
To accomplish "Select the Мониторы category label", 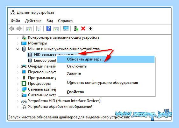I will (38, 43).
